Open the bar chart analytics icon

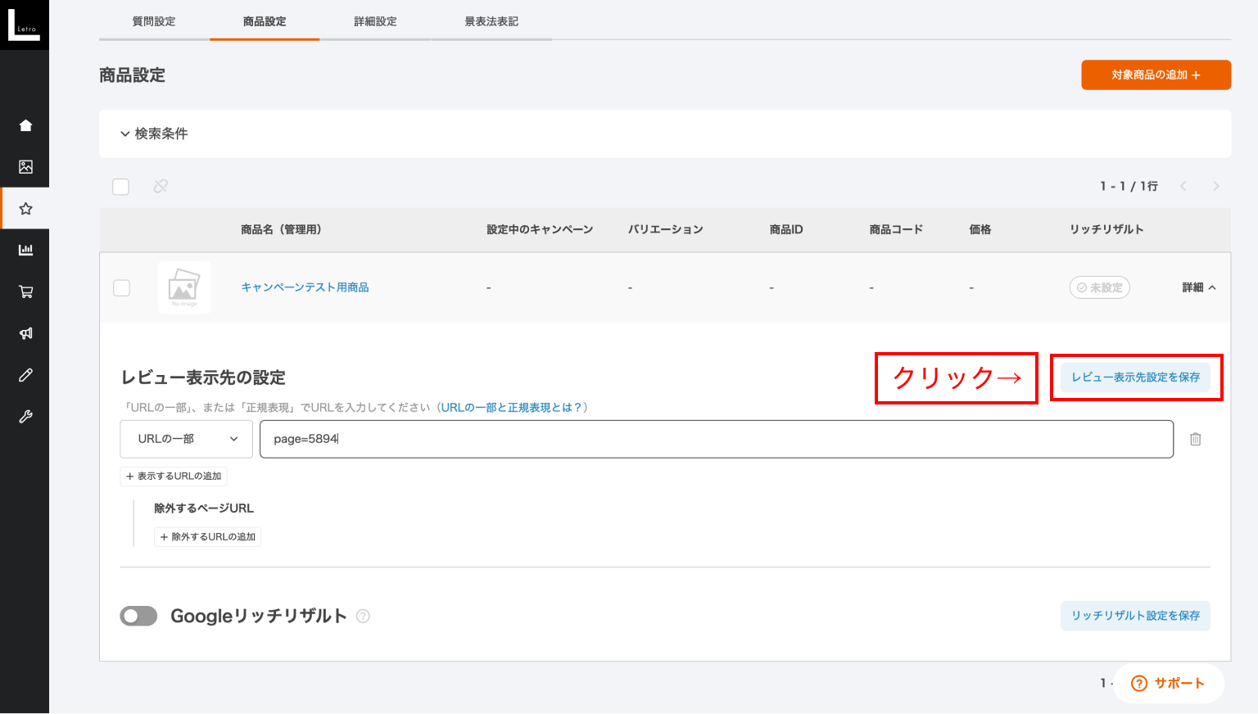point(25,250)
